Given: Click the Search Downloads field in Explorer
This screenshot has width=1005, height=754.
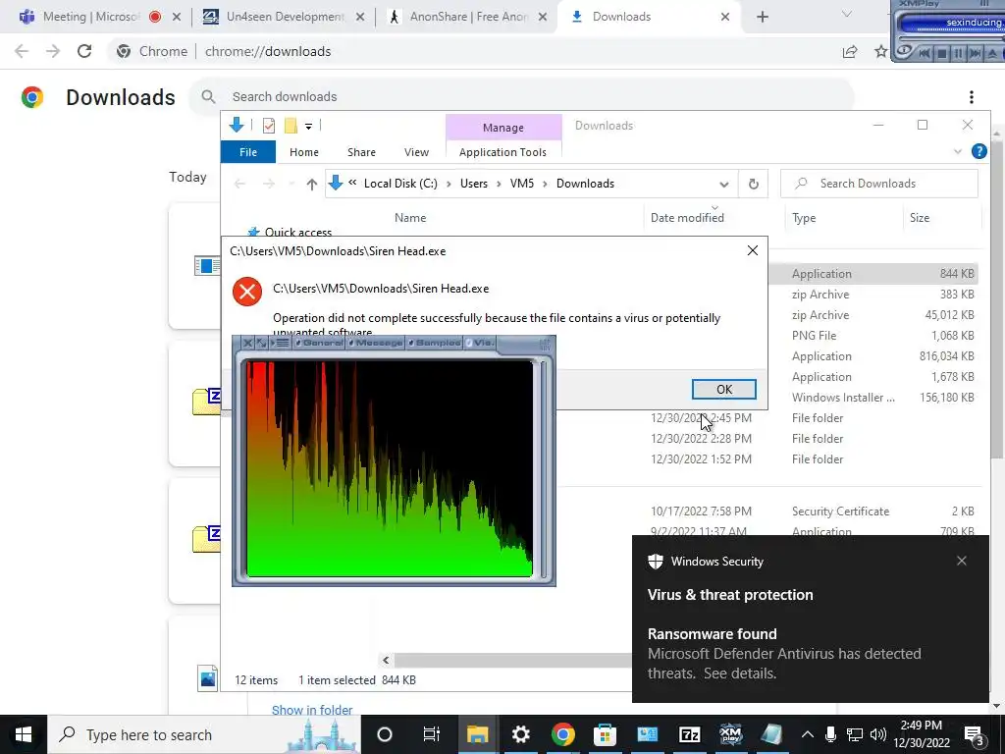Looking at the screenshot, I should (x=879, y=184).
